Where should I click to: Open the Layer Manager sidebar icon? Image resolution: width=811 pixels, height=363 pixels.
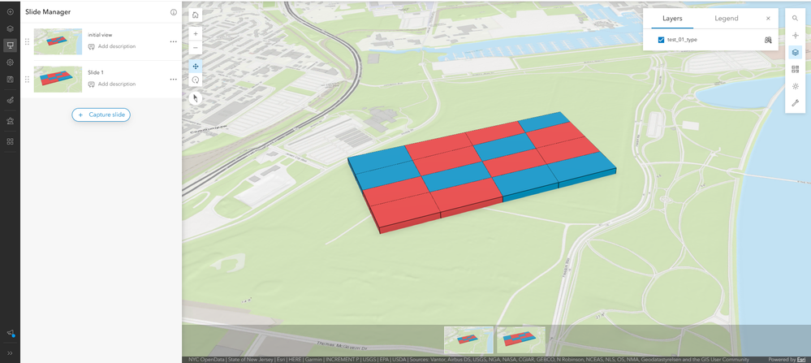click(10, 28)
